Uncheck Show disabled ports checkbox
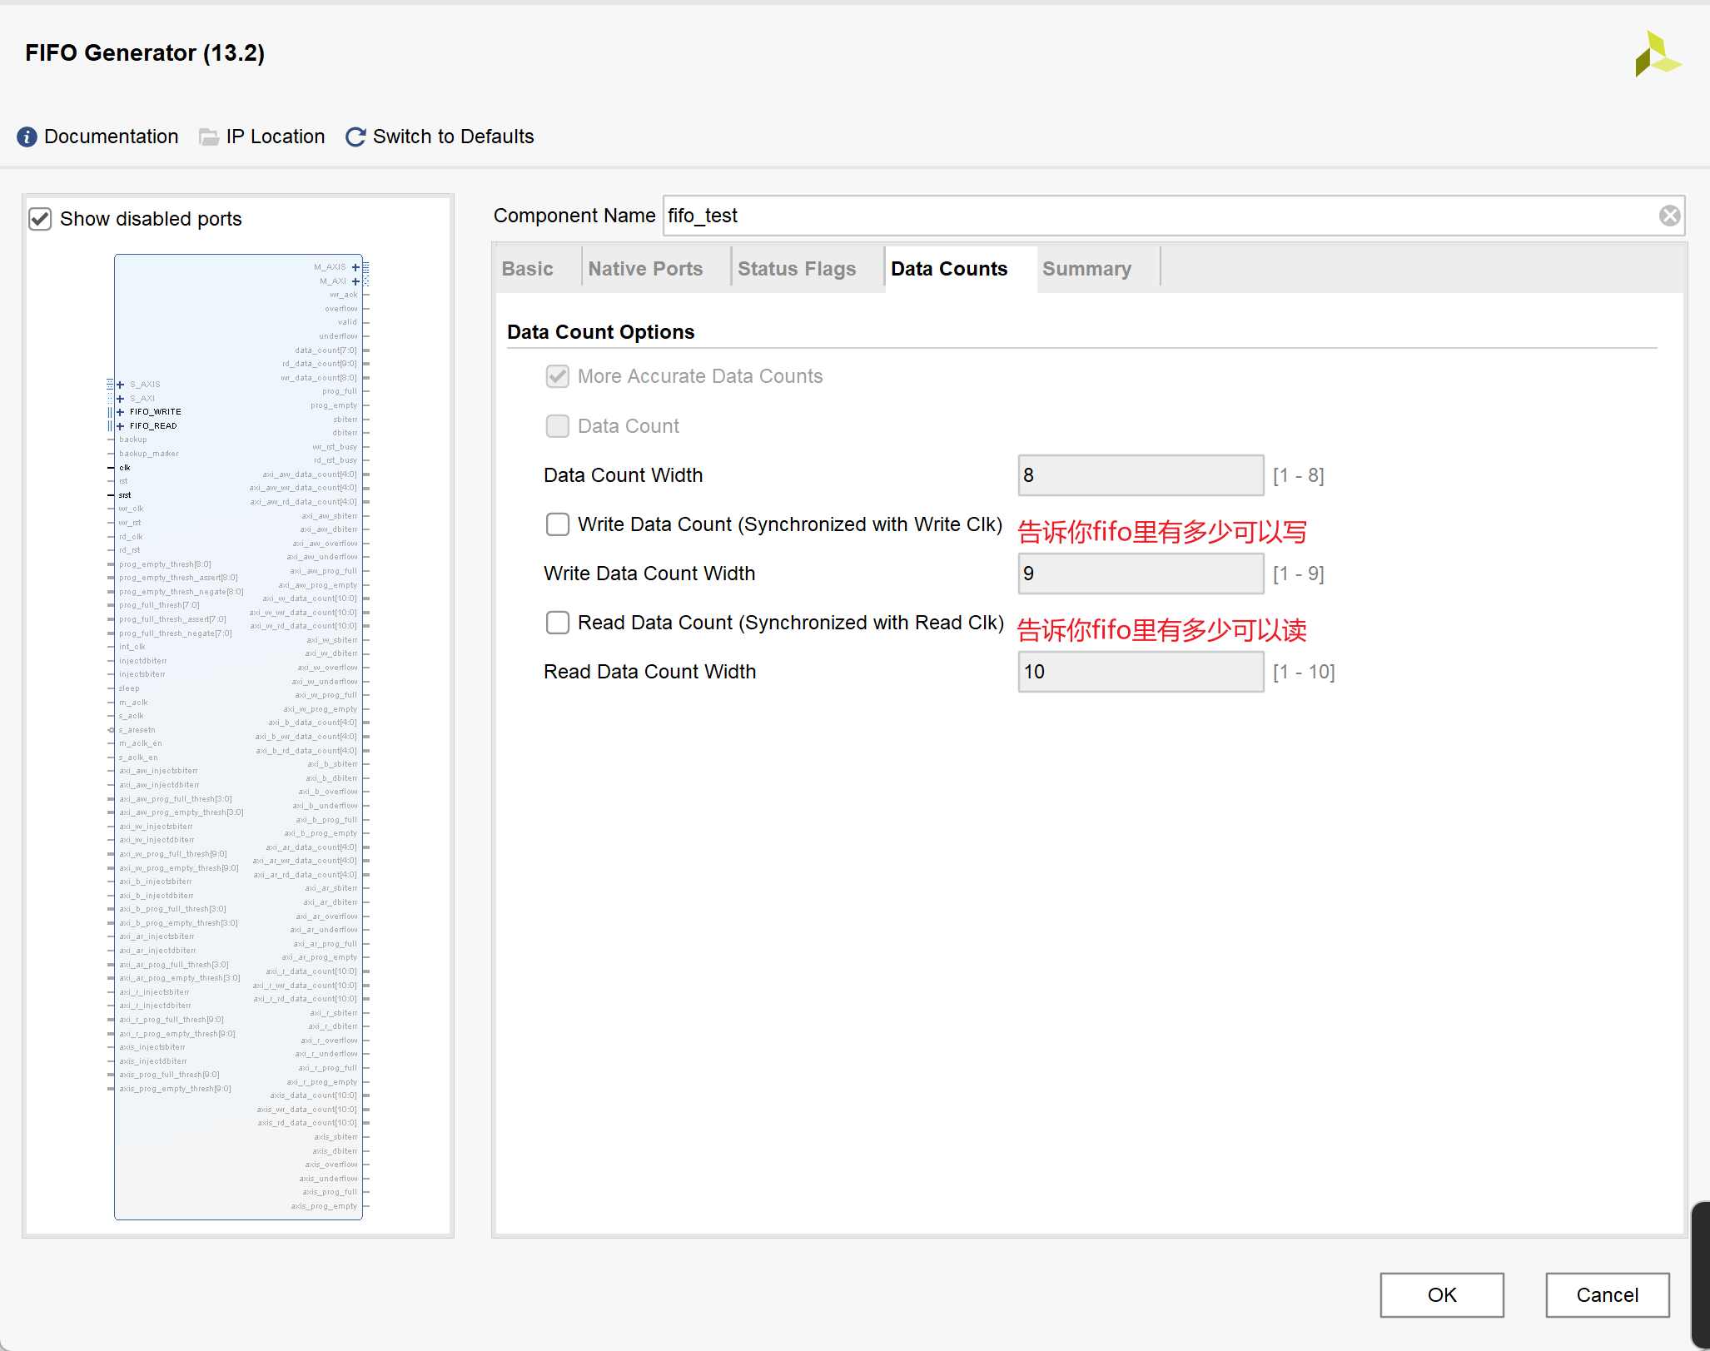The width and height of the screenshot is (1710, 1351). [x=40, y=219]
